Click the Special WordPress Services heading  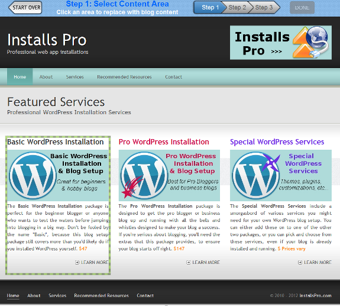point(277,141)
